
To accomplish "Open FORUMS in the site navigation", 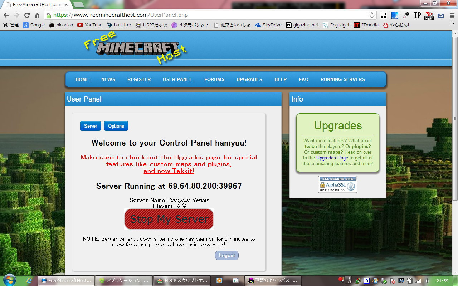I will pyautogui.click(x=214, y=79).
